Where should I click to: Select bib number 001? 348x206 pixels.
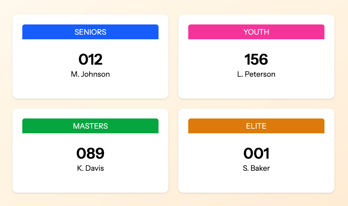click(256, 153)
